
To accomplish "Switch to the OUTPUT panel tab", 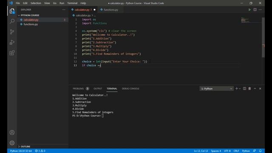I will tap(98, 89).
